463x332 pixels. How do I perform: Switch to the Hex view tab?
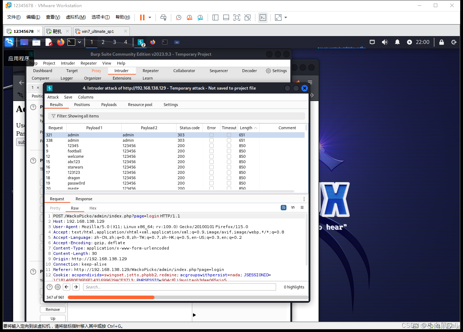(93, 208)
